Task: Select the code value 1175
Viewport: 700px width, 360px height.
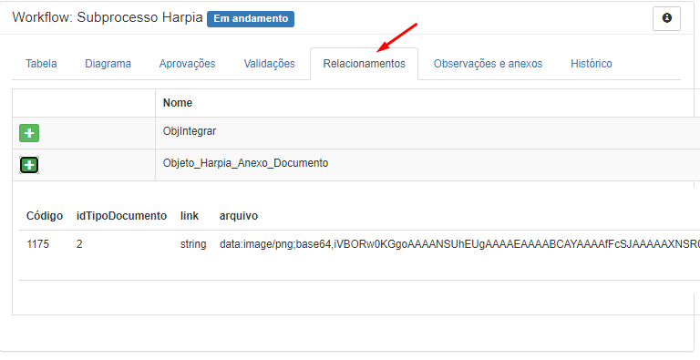Action: [38, 244]
